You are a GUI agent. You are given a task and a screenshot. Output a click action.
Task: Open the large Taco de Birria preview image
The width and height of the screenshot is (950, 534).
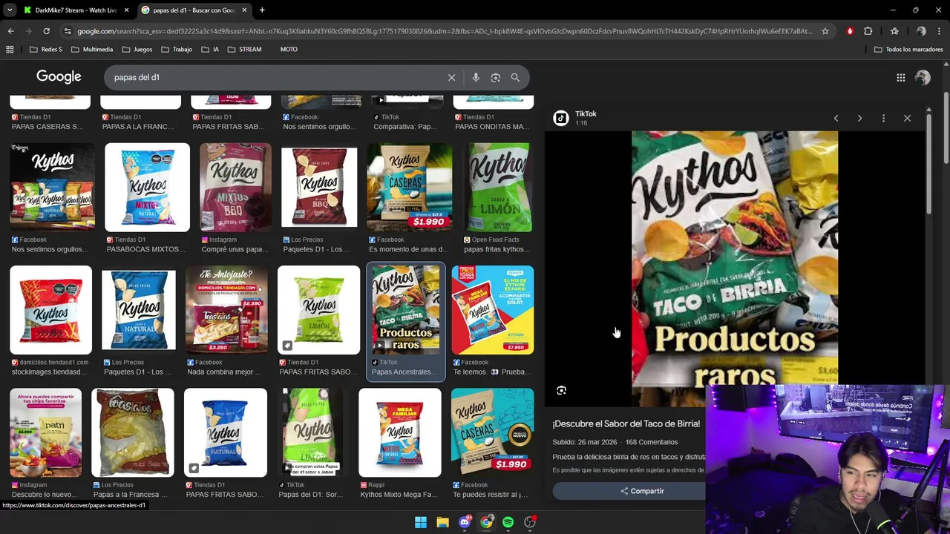[x=735, y=268]
